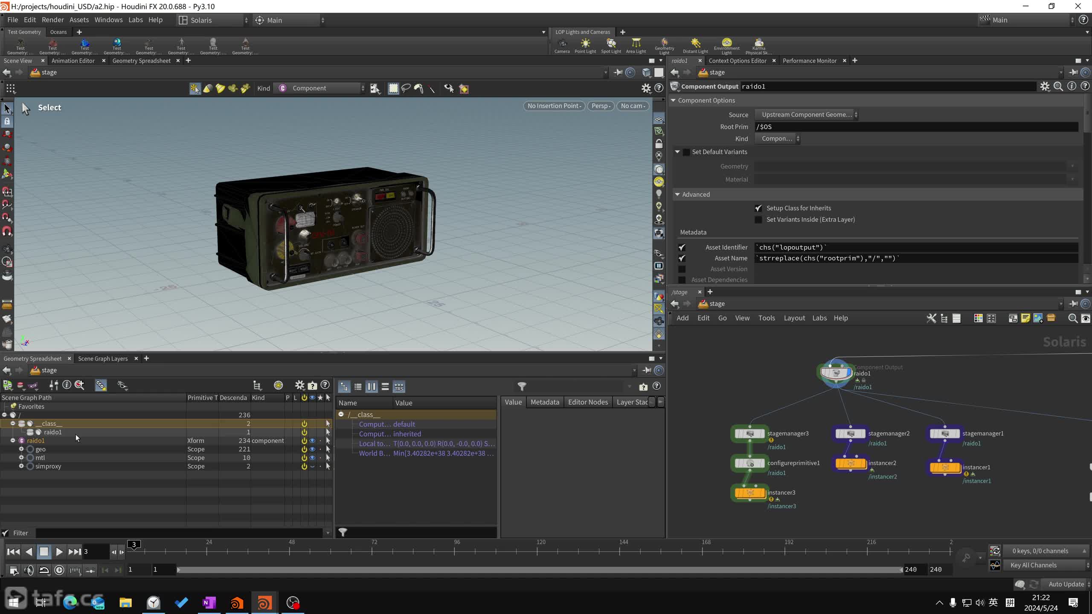This screenshot has height=614, width=1092.
Task: Add a Spot Light from the shelf
Action: pos(611,46)
